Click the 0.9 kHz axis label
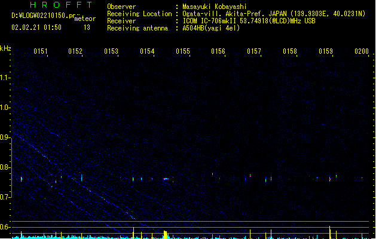The height and width of the screenshot is (239, 376). point(5,137)
